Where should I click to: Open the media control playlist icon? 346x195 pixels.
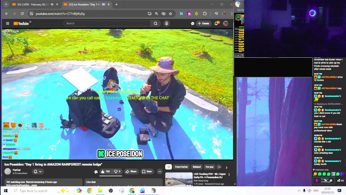click(x=216, y=14)
